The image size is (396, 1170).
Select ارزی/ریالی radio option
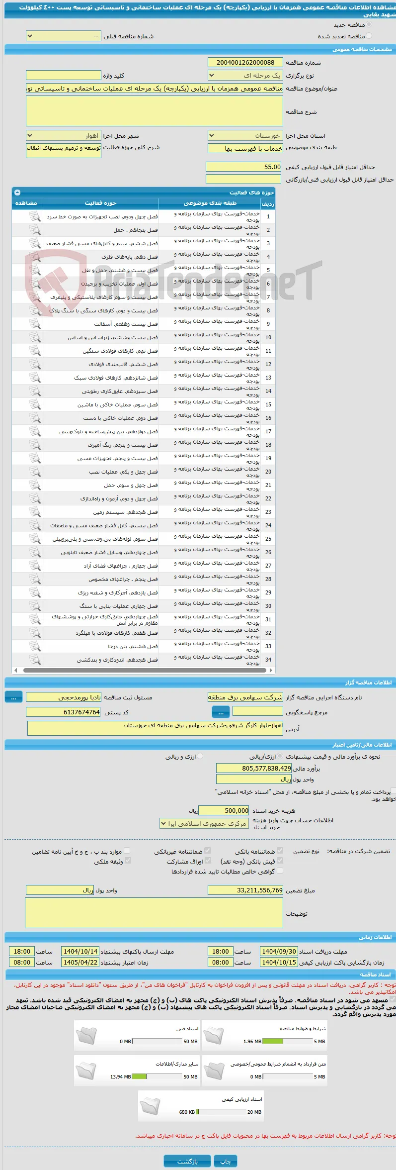coord(281,756)
